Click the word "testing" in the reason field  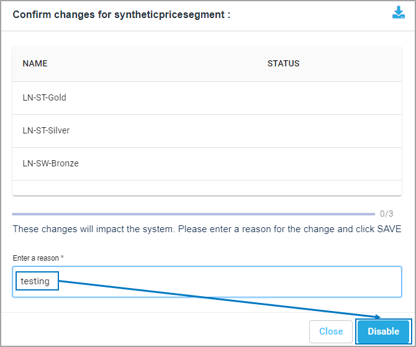click(x=35, y=281)
